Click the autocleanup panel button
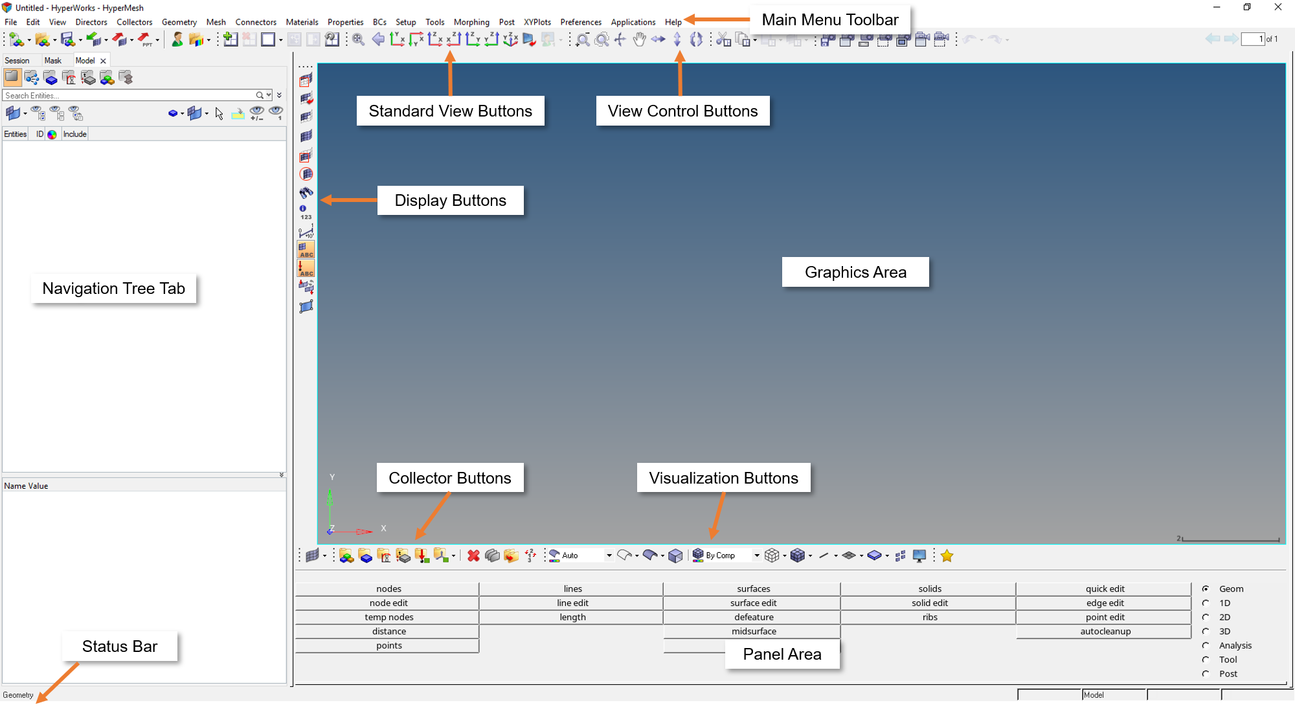 pyautogui.click(x=1105, y=631)
